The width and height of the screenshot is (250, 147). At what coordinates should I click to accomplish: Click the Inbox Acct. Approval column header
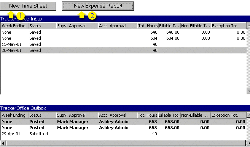coord(118,26)
